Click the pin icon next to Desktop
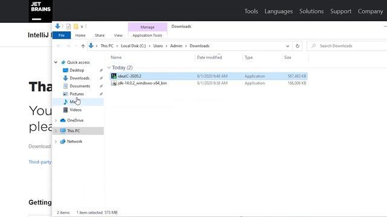This screenshot has width=387, height=217. coord(101,71)
